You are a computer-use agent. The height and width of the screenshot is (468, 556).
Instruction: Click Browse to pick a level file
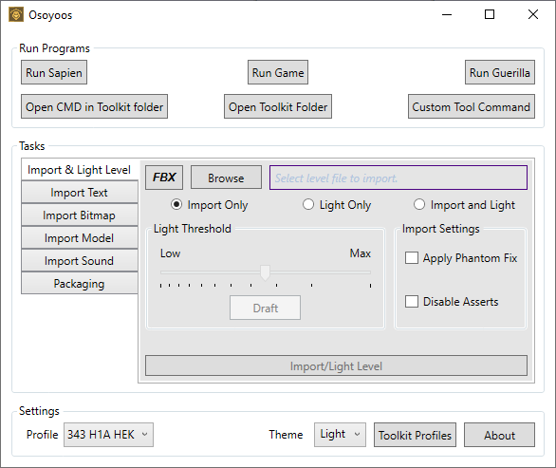coord(226,178)
